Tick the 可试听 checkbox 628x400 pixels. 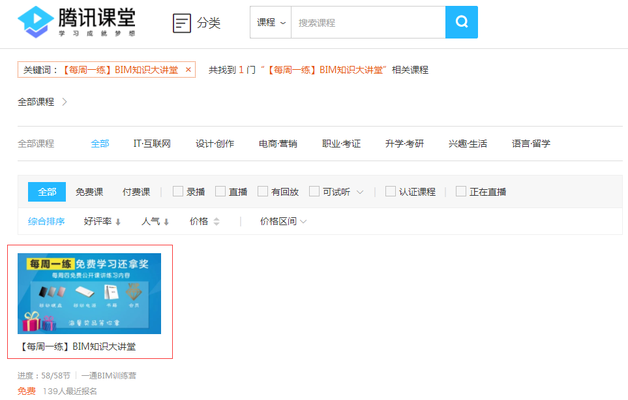[x=314, y=191]
